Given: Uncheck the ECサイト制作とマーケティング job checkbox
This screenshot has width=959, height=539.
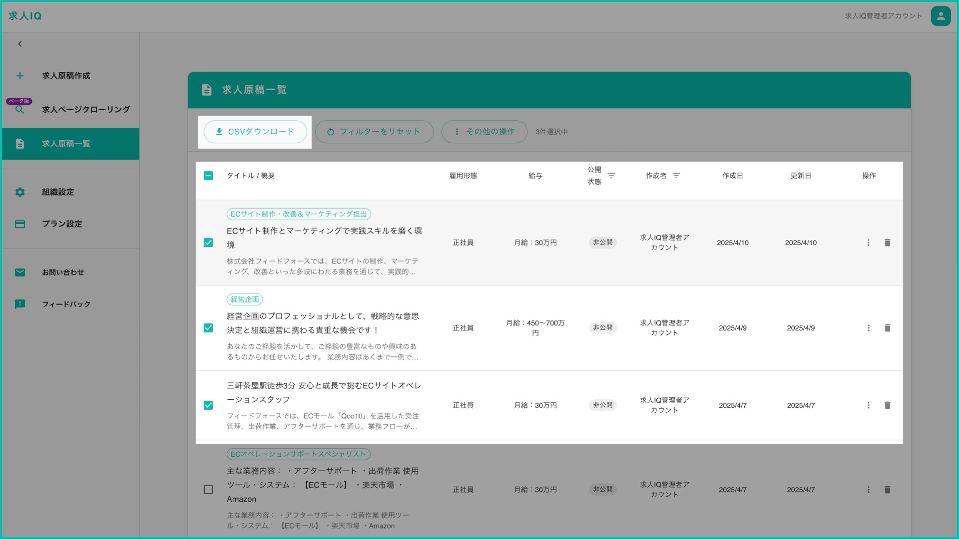Looking at the screenshot, I should point(208,243).
